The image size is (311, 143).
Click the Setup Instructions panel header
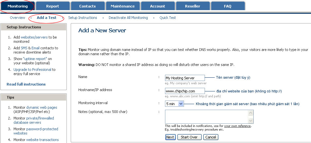click(33, 27)
